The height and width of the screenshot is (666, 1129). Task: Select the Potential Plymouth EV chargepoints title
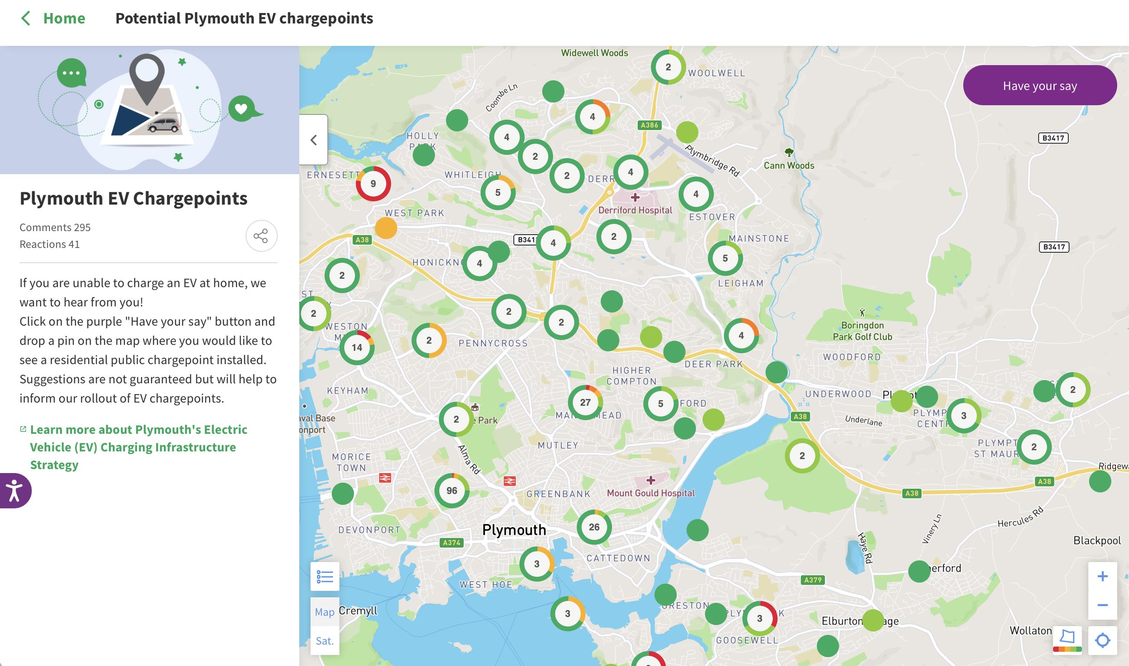pyautogui.click(x=244, y=18)
